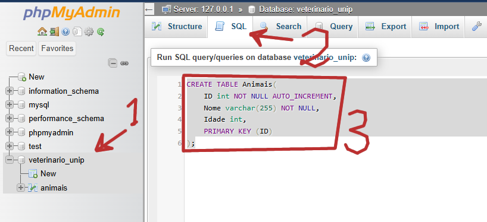Click the help icon beside Run SQL query
The width and height of the screenshot is (487, 222).
(x=366, y=58)
